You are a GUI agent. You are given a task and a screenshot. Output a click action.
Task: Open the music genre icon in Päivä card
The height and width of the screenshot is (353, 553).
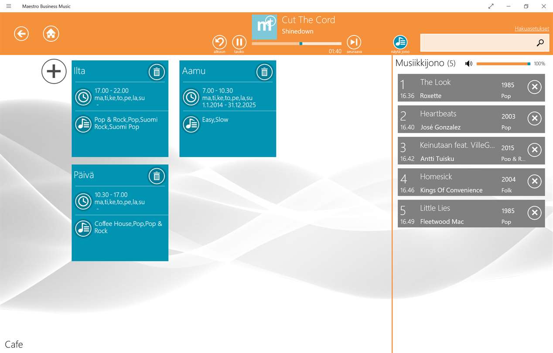83,228
